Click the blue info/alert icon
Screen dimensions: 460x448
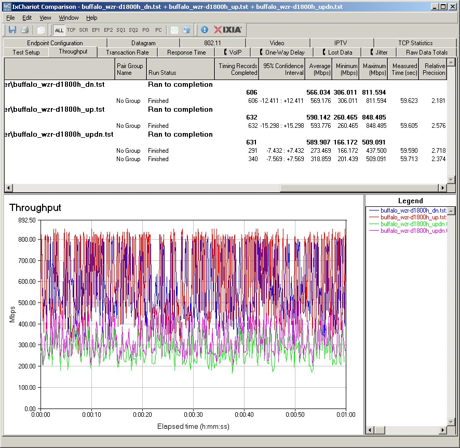click(x=205, y=30)
